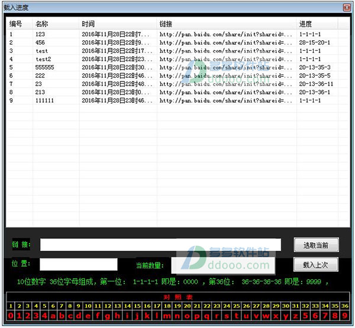Focus the 位置 input field

coord(79,264)
